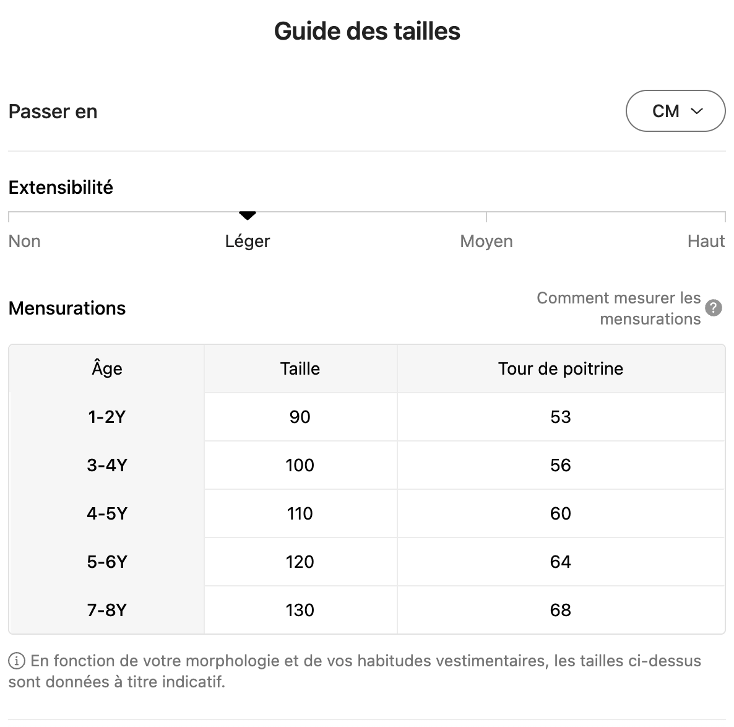Select the 3-4Y age row

pyautogui.click(x=106, y=465)
